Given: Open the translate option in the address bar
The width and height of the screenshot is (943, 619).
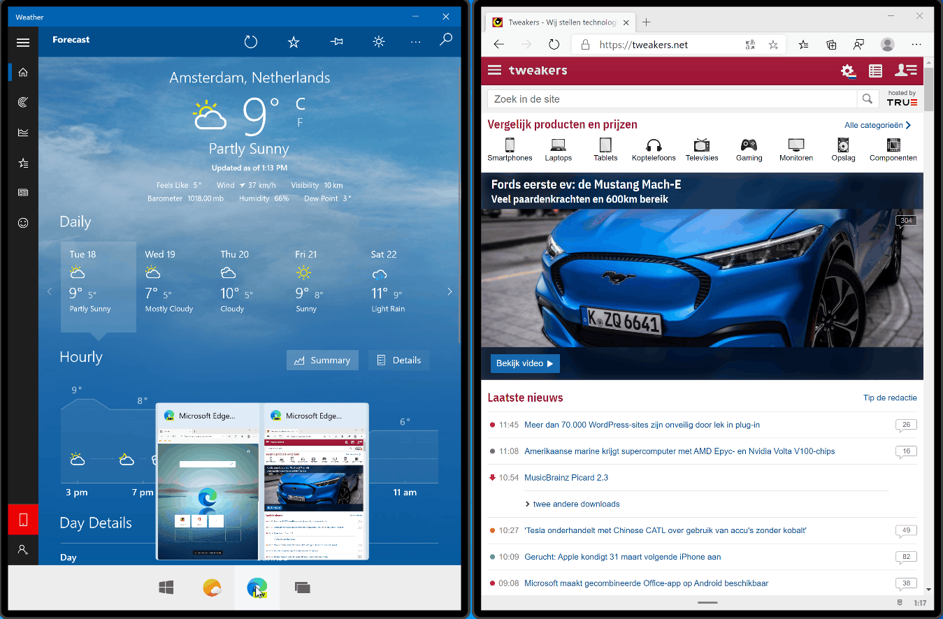Looking at the screenshot, I should 750,44.
